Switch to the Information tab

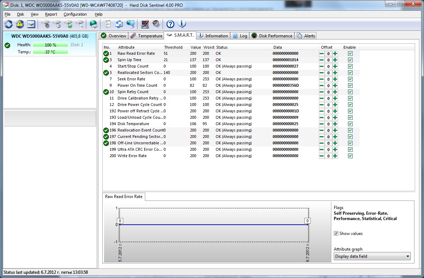point(213,36)
